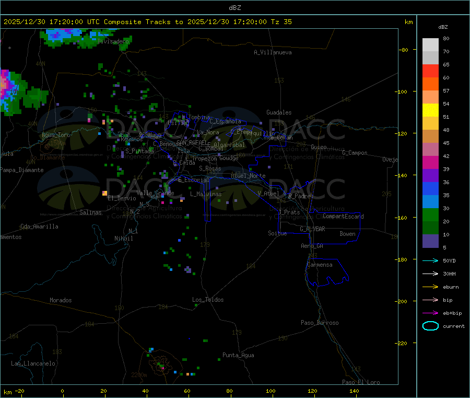Click the 2200m contour elevation label
The height and width of the screenshot is (398, 470).
coord(139,375)
